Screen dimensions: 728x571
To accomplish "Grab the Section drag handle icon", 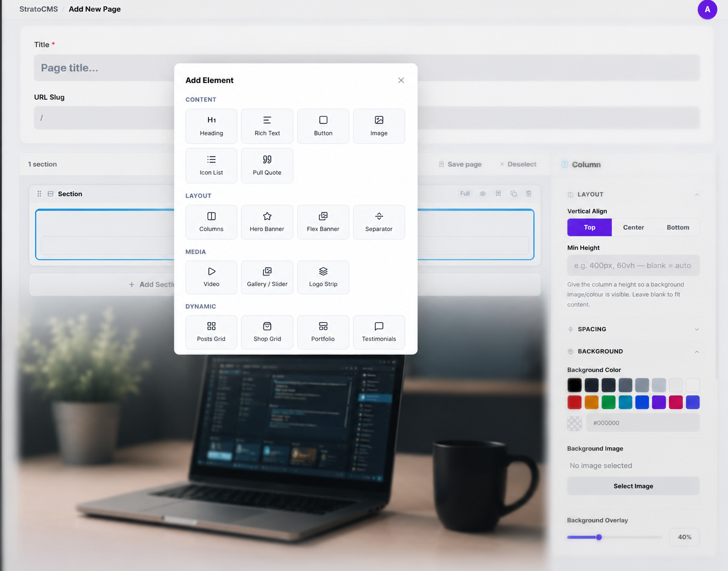I will point(39,194).
